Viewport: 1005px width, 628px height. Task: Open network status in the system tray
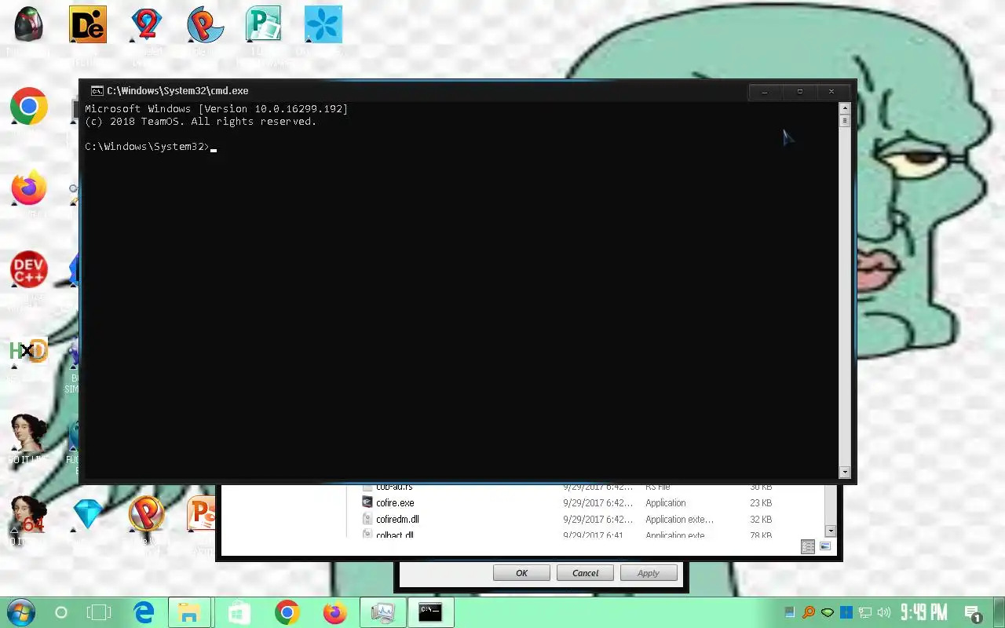[865, 612]
